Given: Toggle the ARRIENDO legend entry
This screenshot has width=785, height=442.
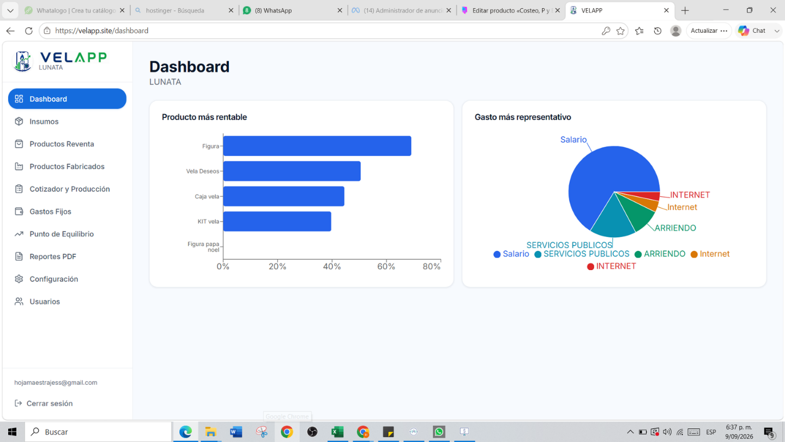Looking at the screenshot, I should 660,254.
